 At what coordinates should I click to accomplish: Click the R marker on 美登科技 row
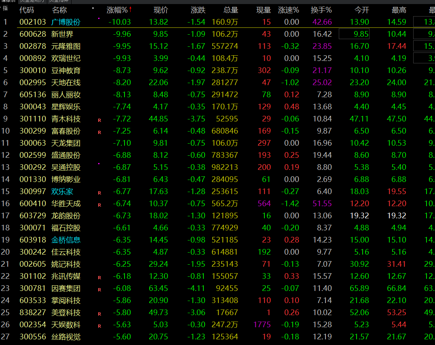[99, 314]
